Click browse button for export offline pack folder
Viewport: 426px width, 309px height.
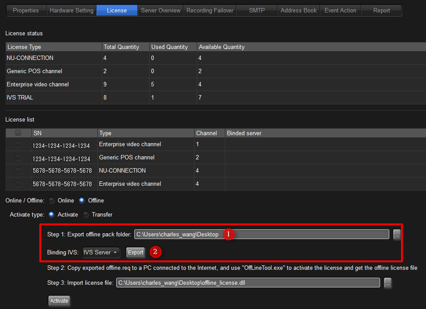[397, 235]
